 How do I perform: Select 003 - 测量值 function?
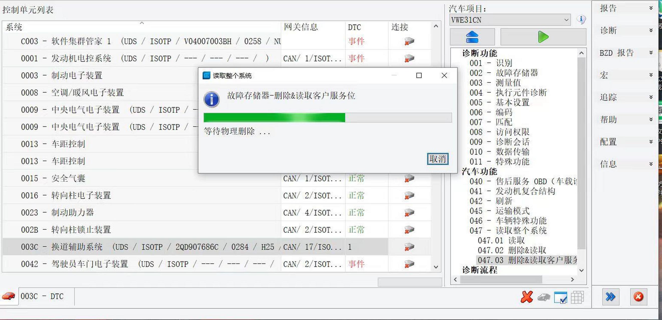495,83
